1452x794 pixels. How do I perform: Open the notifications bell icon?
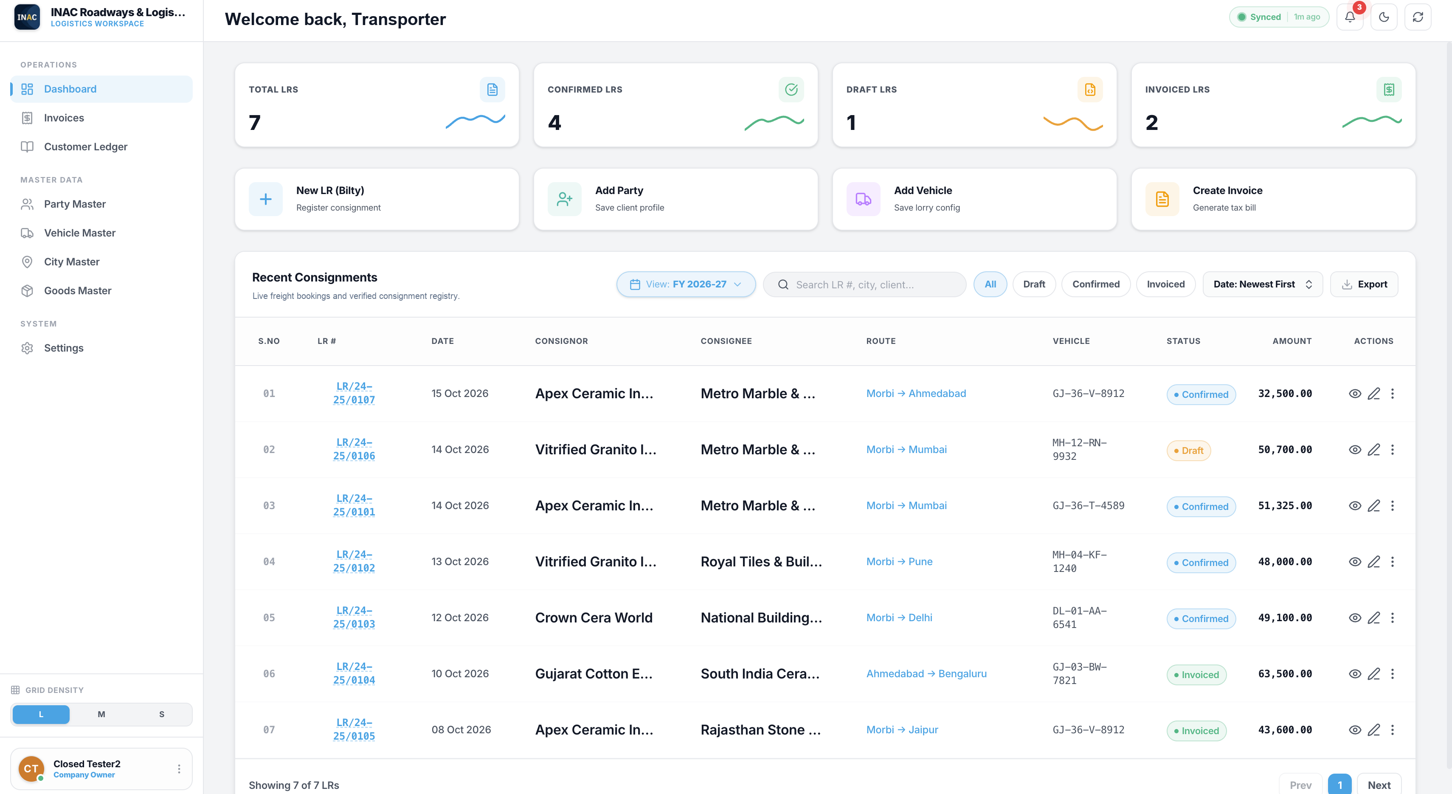coord(1349,17)
